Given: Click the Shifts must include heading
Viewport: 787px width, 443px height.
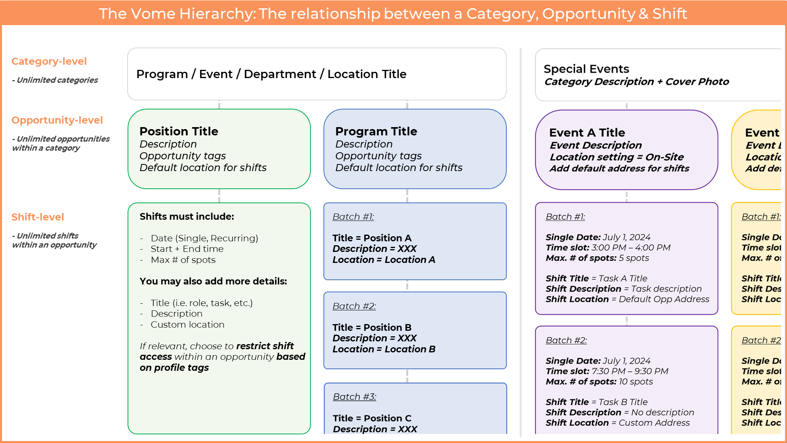Looking at the screenshot, I should (x=187, y=217).
